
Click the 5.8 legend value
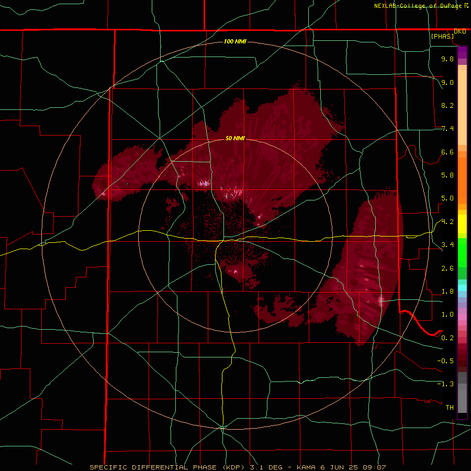(447, 175)
